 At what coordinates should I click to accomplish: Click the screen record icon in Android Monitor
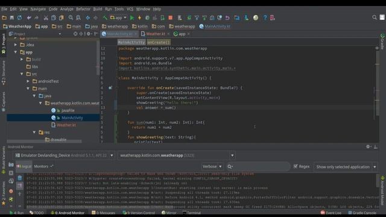click(11, 173)
